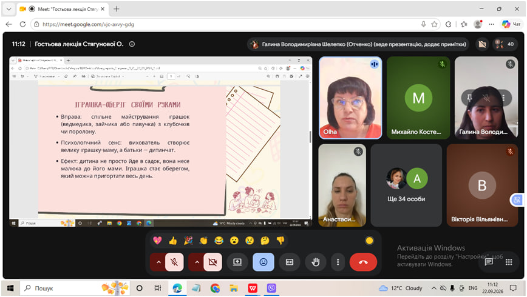Select Вікторія Вільямівн... participant tile

point(482,185)
